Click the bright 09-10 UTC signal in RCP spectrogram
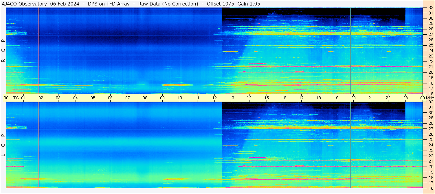Screen dimensions: 435x194 click(x=177, y=85)
